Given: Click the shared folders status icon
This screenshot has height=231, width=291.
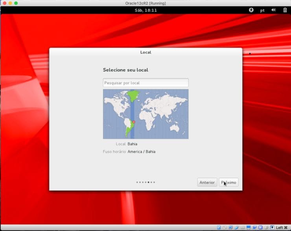Looking at the screenshot, I should click(243, 227).
